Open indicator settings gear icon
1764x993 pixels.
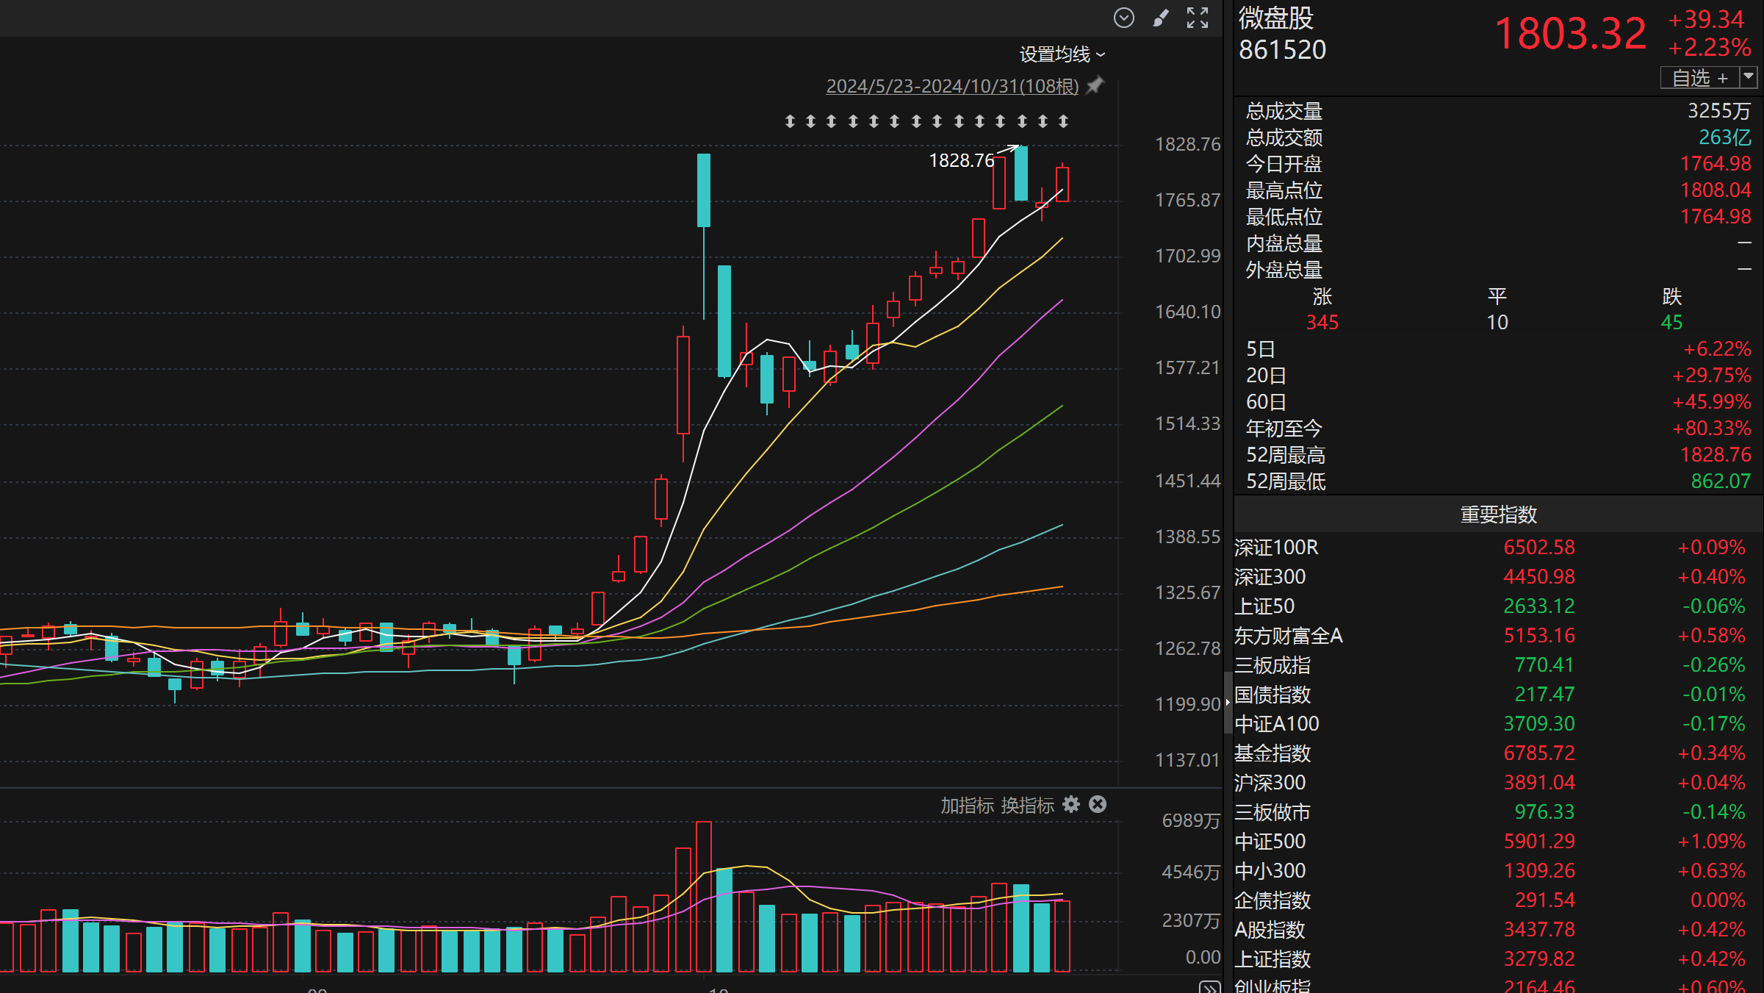pyautogui.click(x=1072, y=804)
